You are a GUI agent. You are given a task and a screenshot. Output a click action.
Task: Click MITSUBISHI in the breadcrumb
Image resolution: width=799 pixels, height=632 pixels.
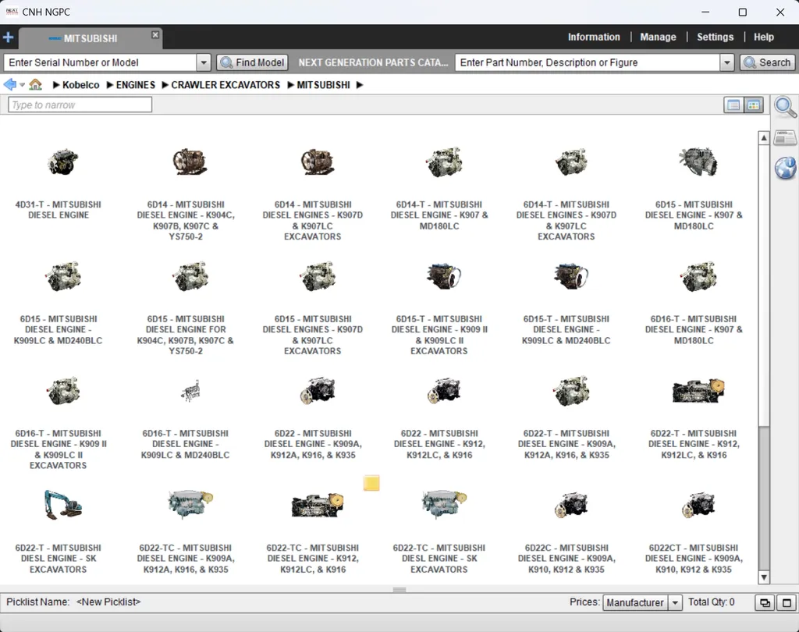pos(324,85)
